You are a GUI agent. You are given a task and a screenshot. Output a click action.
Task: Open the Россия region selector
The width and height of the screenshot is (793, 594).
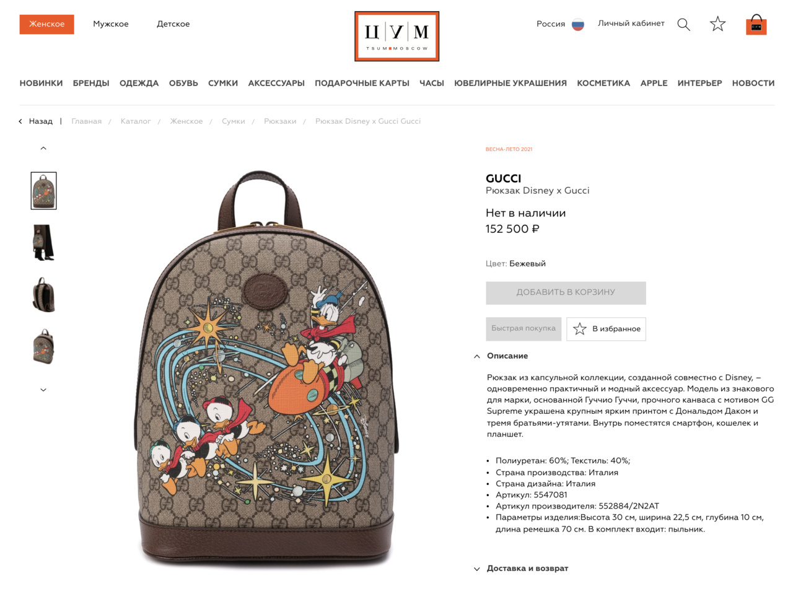[x=551, y=24]
